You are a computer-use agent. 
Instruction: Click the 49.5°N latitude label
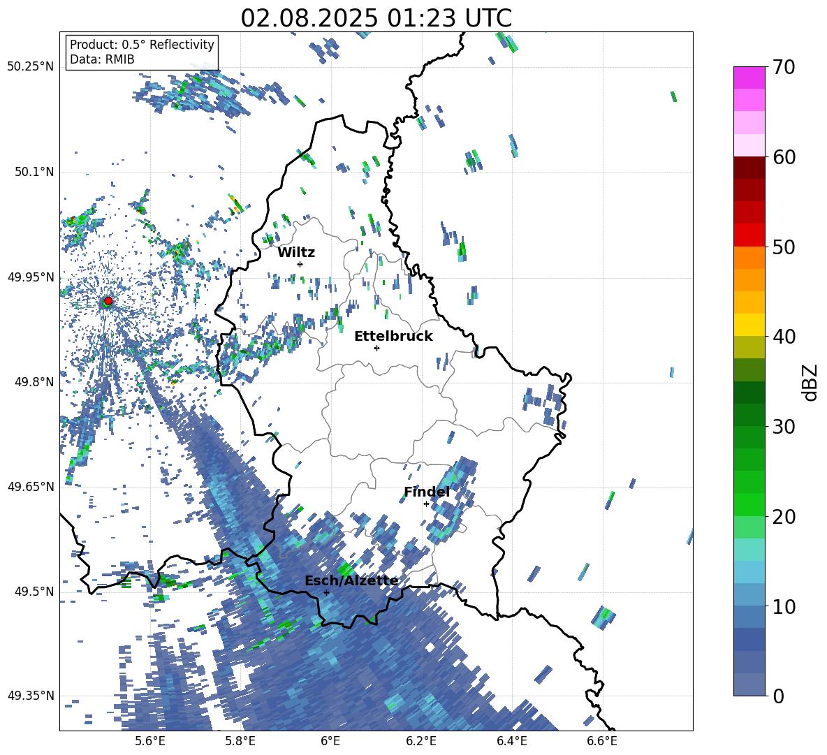(34, 591)
